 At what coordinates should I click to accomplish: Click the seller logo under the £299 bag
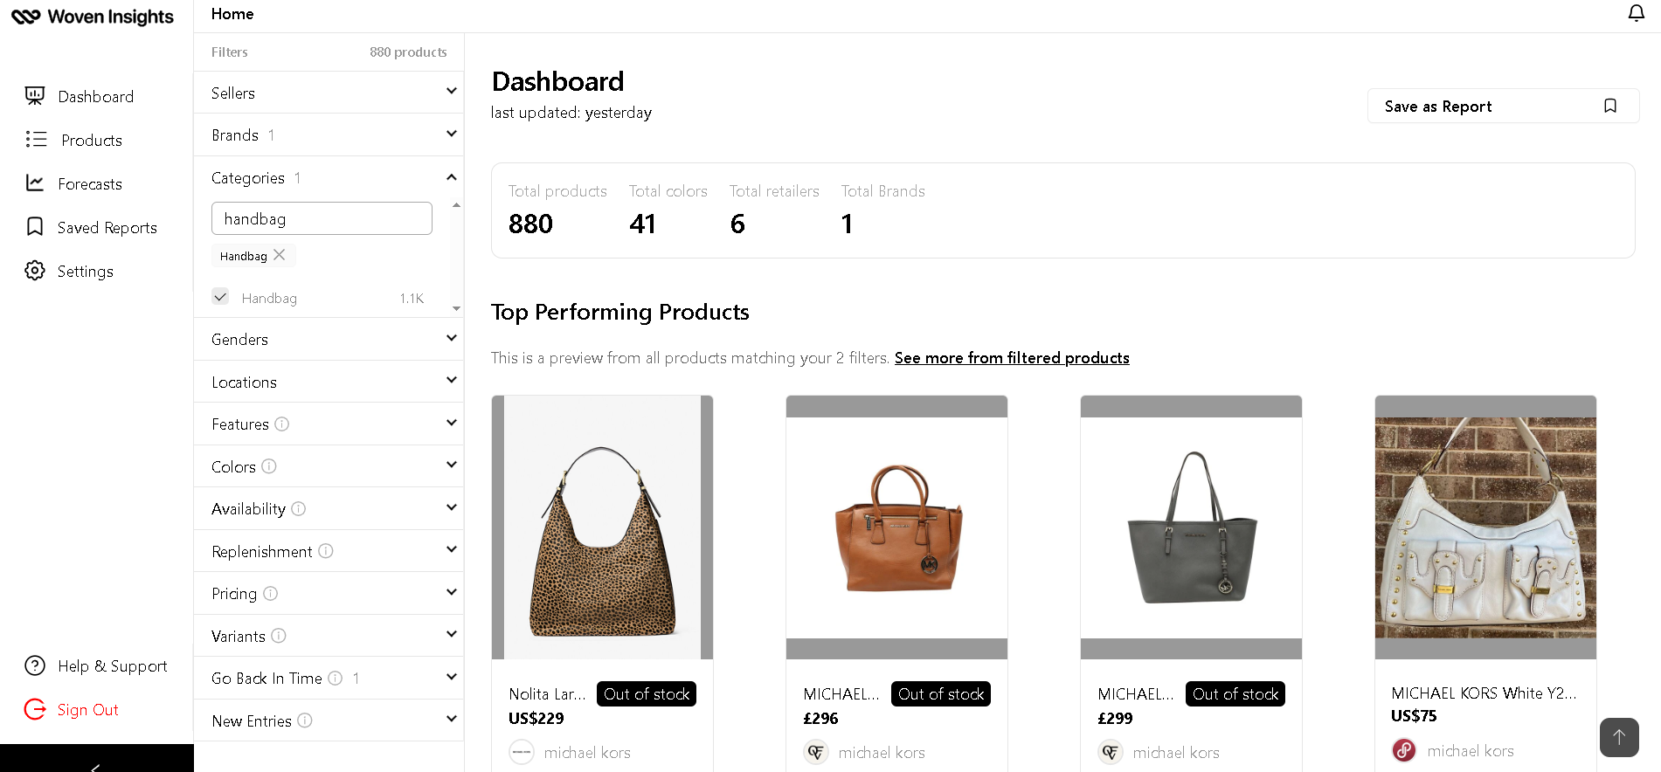click(1111, 752)
